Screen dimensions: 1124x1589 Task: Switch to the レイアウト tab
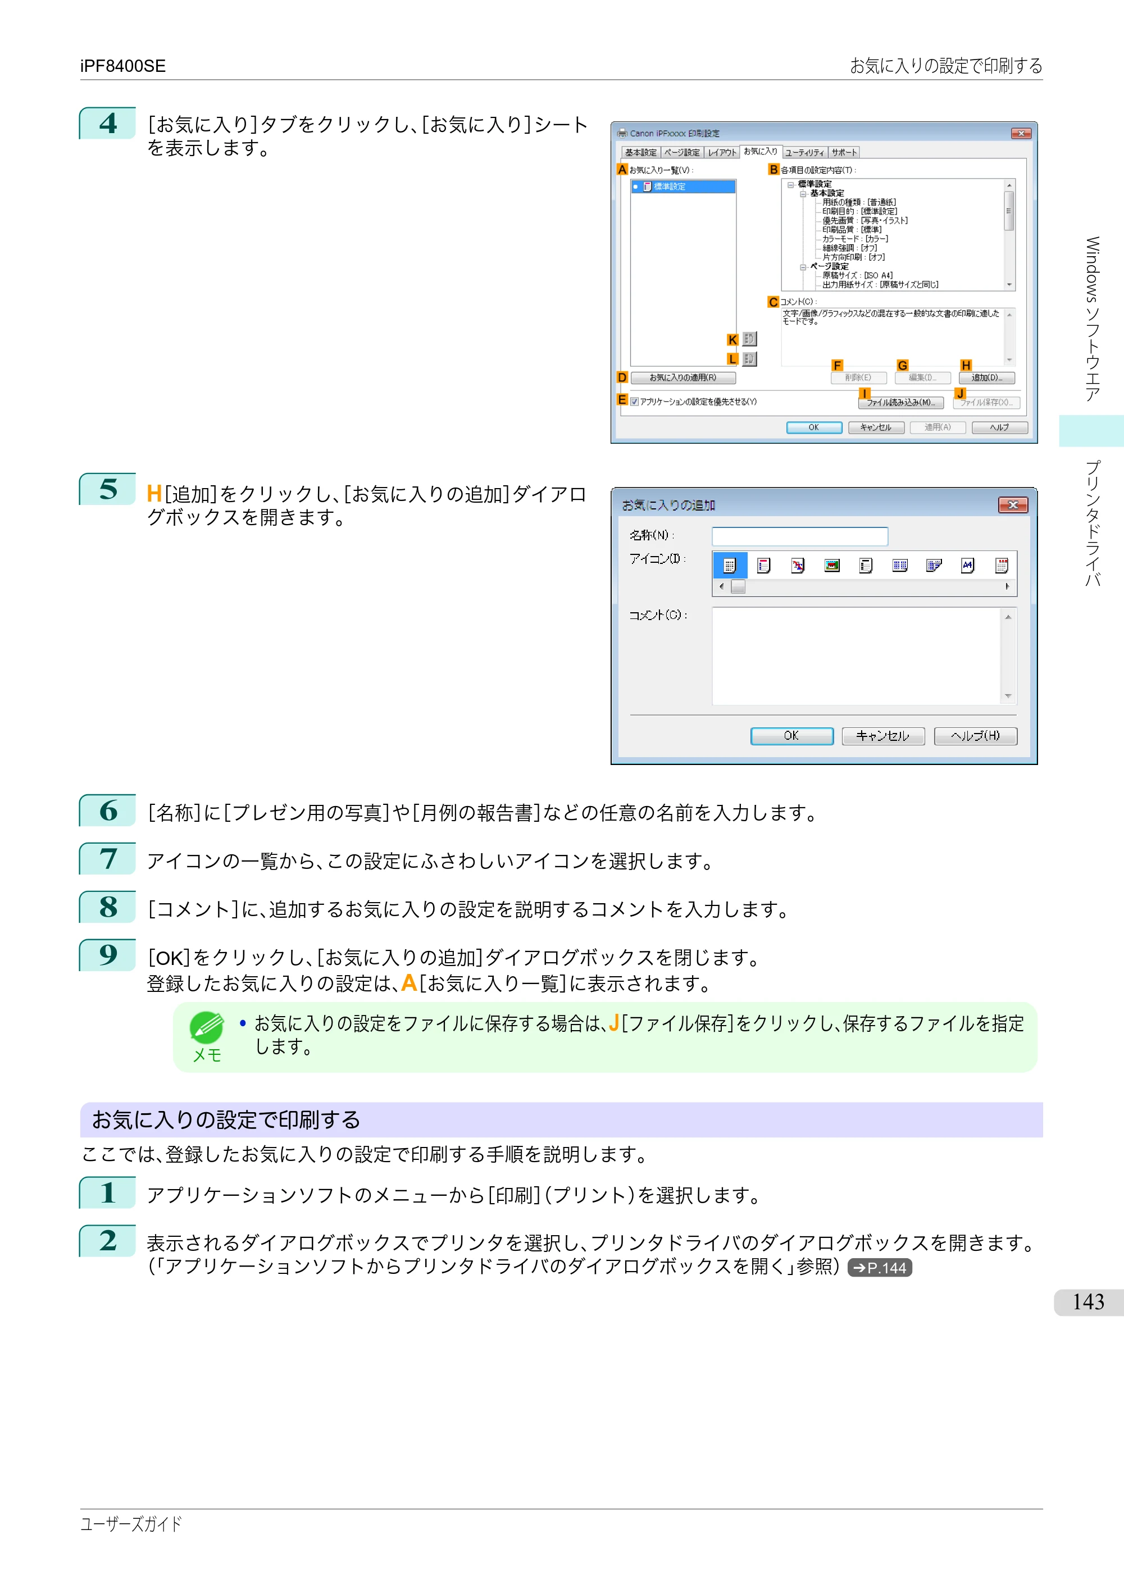click(x=722, y=153)
